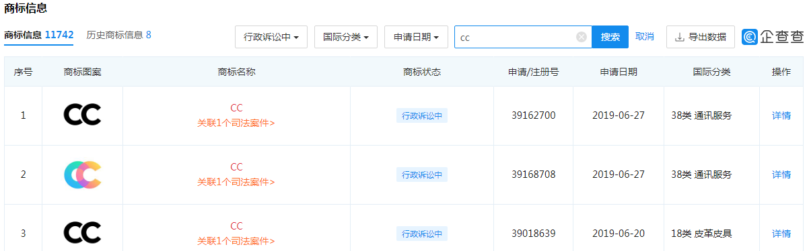The height and width of the screenshot is (251, 809).
Task: Click the CC trademark name in row 2
Action: (236, 167)
